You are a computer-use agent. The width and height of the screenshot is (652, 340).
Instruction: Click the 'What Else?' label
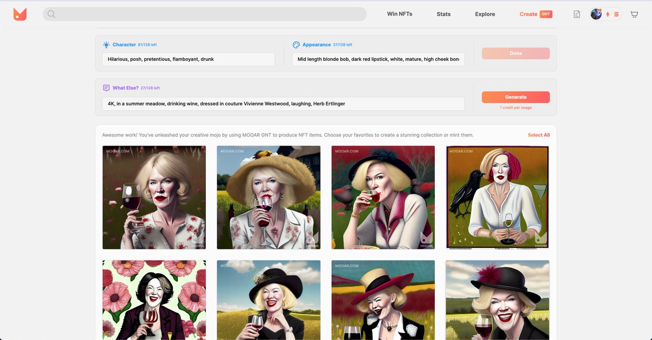[x=126, y=87]
